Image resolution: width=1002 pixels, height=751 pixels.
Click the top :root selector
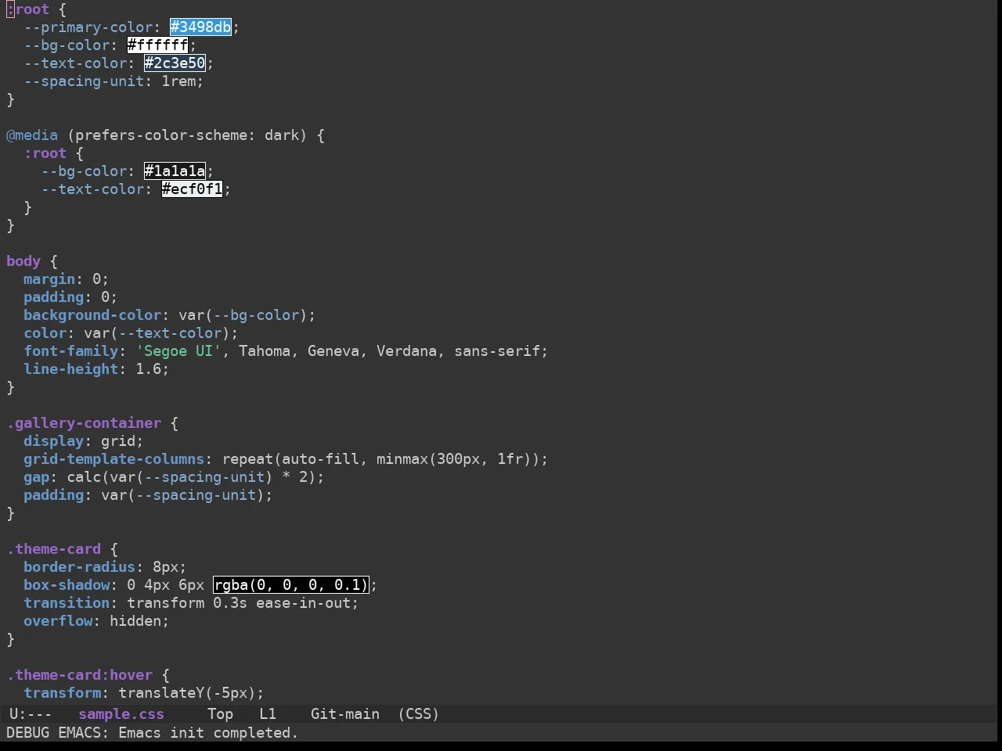pyautogui.click(x=28, y=9)
